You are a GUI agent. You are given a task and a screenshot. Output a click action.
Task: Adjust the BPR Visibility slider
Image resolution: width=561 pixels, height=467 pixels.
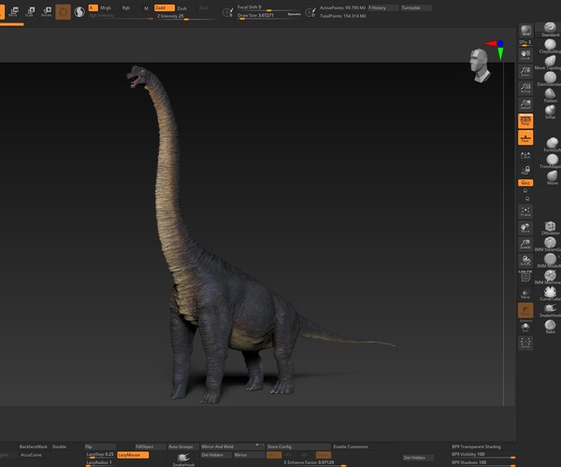point(483,455)
